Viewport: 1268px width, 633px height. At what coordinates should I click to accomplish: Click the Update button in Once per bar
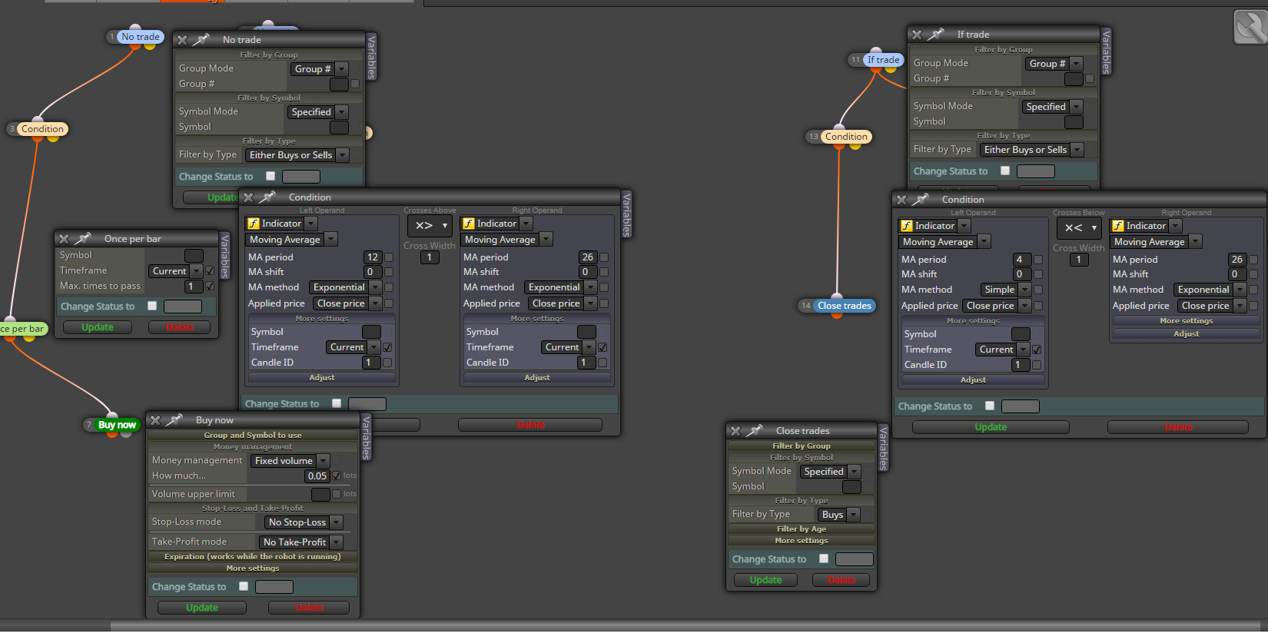pos(97,327)
